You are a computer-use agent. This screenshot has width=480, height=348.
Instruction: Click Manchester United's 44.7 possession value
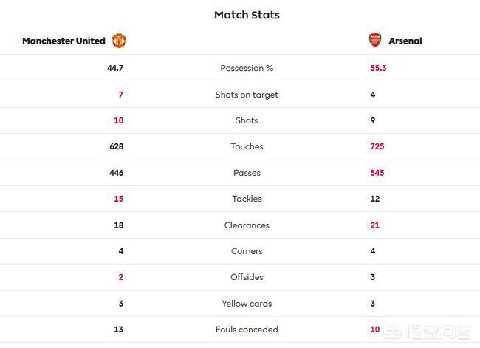coord(114,68)
